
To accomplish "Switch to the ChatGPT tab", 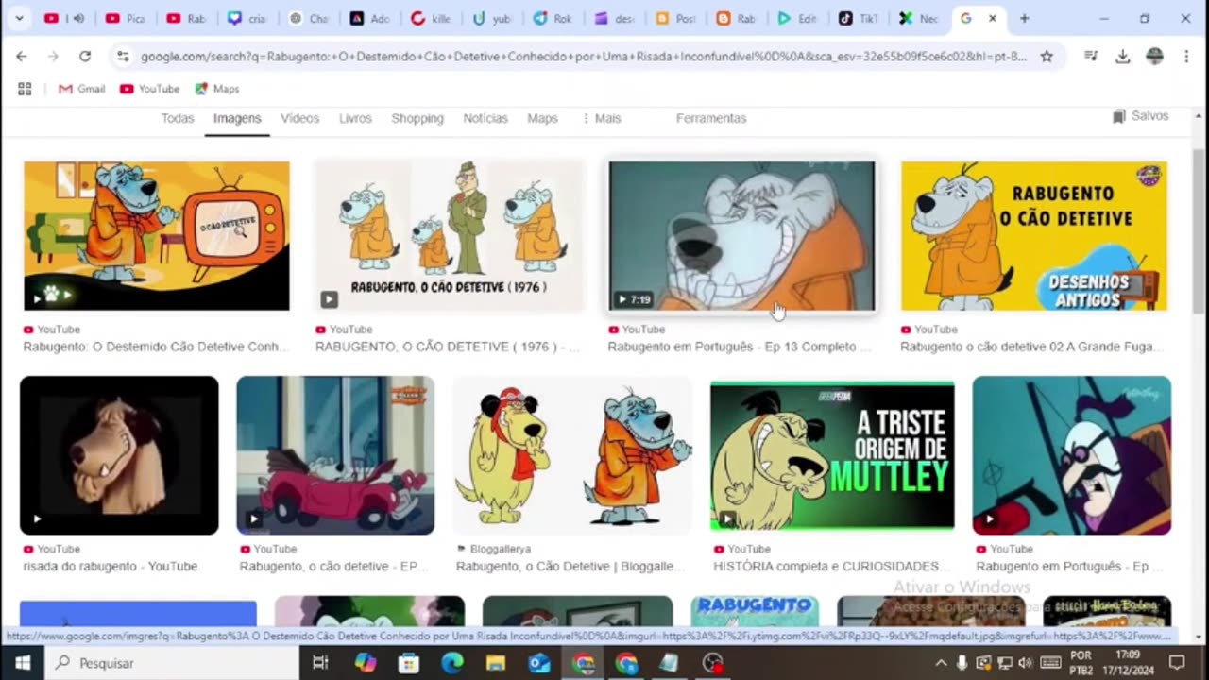I will 309,18.
